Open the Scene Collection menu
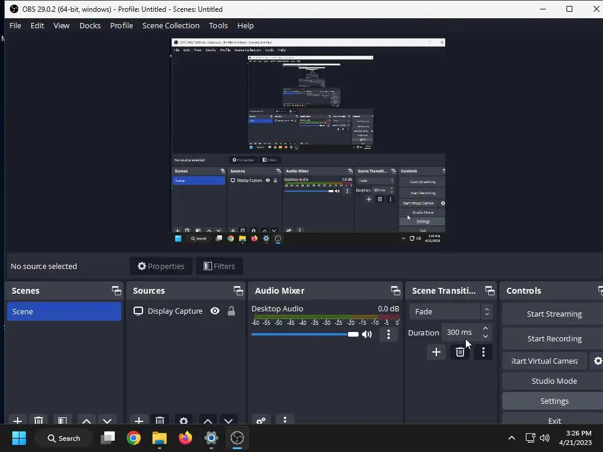 point(171,25)
